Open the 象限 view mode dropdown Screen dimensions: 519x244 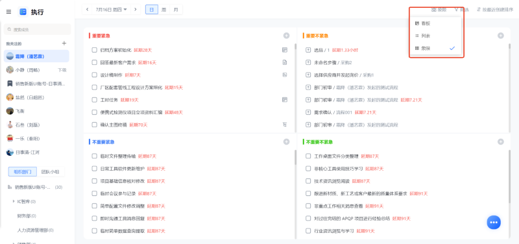(x=439, y=10)
